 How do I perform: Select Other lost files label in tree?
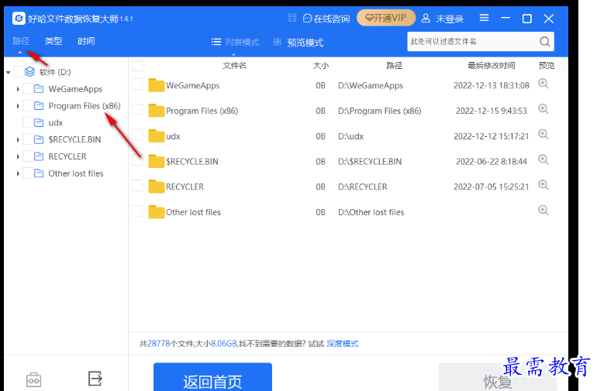pos(76,173)
